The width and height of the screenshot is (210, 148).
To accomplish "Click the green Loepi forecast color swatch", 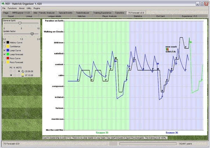I will click(8, 55).
